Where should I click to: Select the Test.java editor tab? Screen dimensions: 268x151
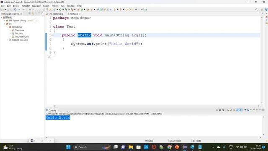pyautogui.click(x=74, y=14)
